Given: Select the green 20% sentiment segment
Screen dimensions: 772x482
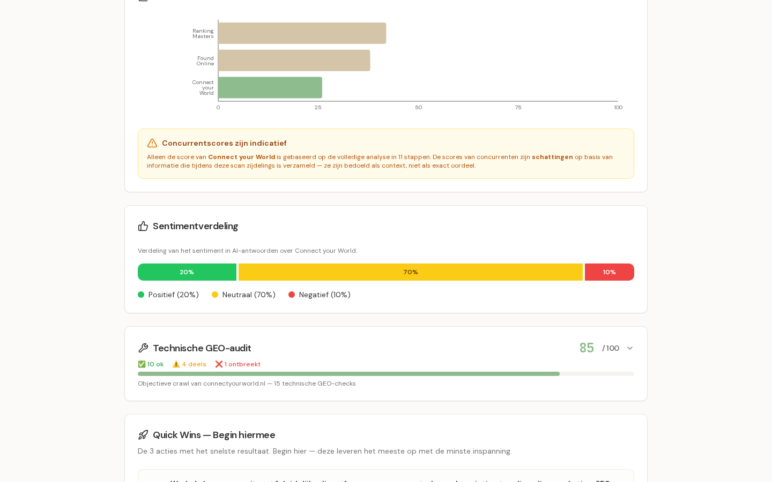Looking at the screenshot, I should pyautogui.click(x=187, y=272).
